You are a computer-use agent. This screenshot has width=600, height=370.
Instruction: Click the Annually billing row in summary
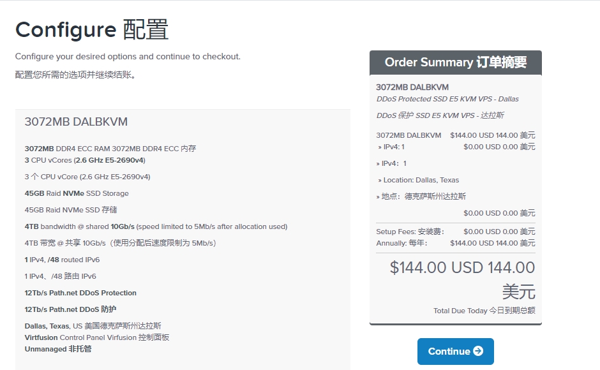455,243
